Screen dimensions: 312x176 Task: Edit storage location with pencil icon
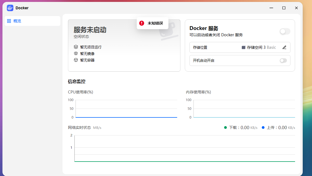(284, 47)
